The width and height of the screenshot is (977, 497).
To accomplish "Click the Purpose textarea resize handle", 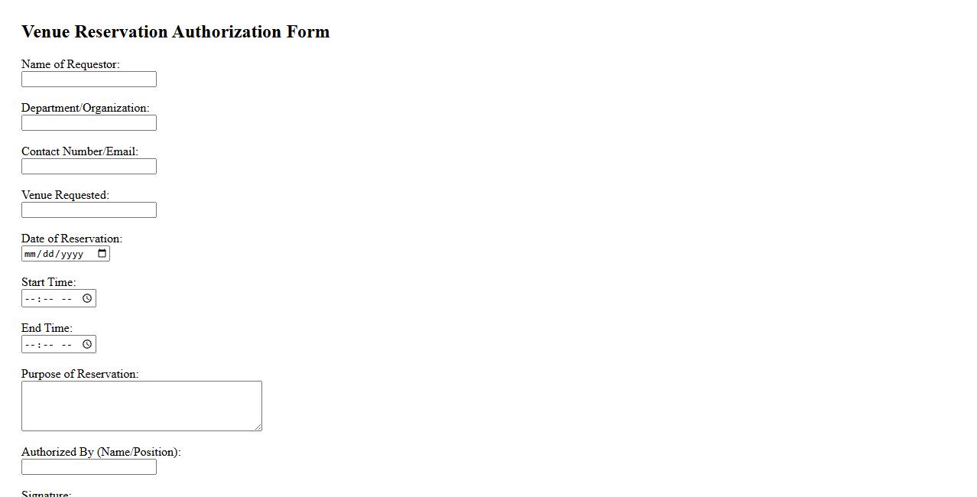I will pos(258,427).
